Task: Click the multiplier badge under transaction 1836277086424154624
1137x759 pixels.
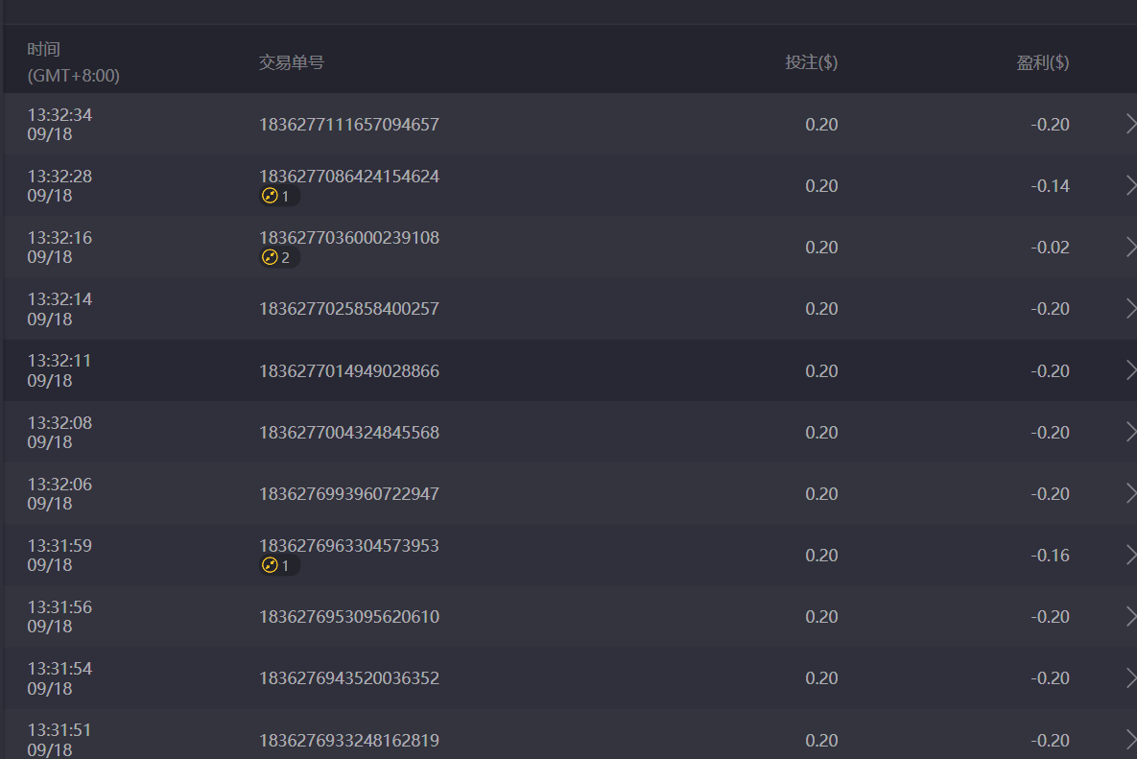Action: click(278, 197)
